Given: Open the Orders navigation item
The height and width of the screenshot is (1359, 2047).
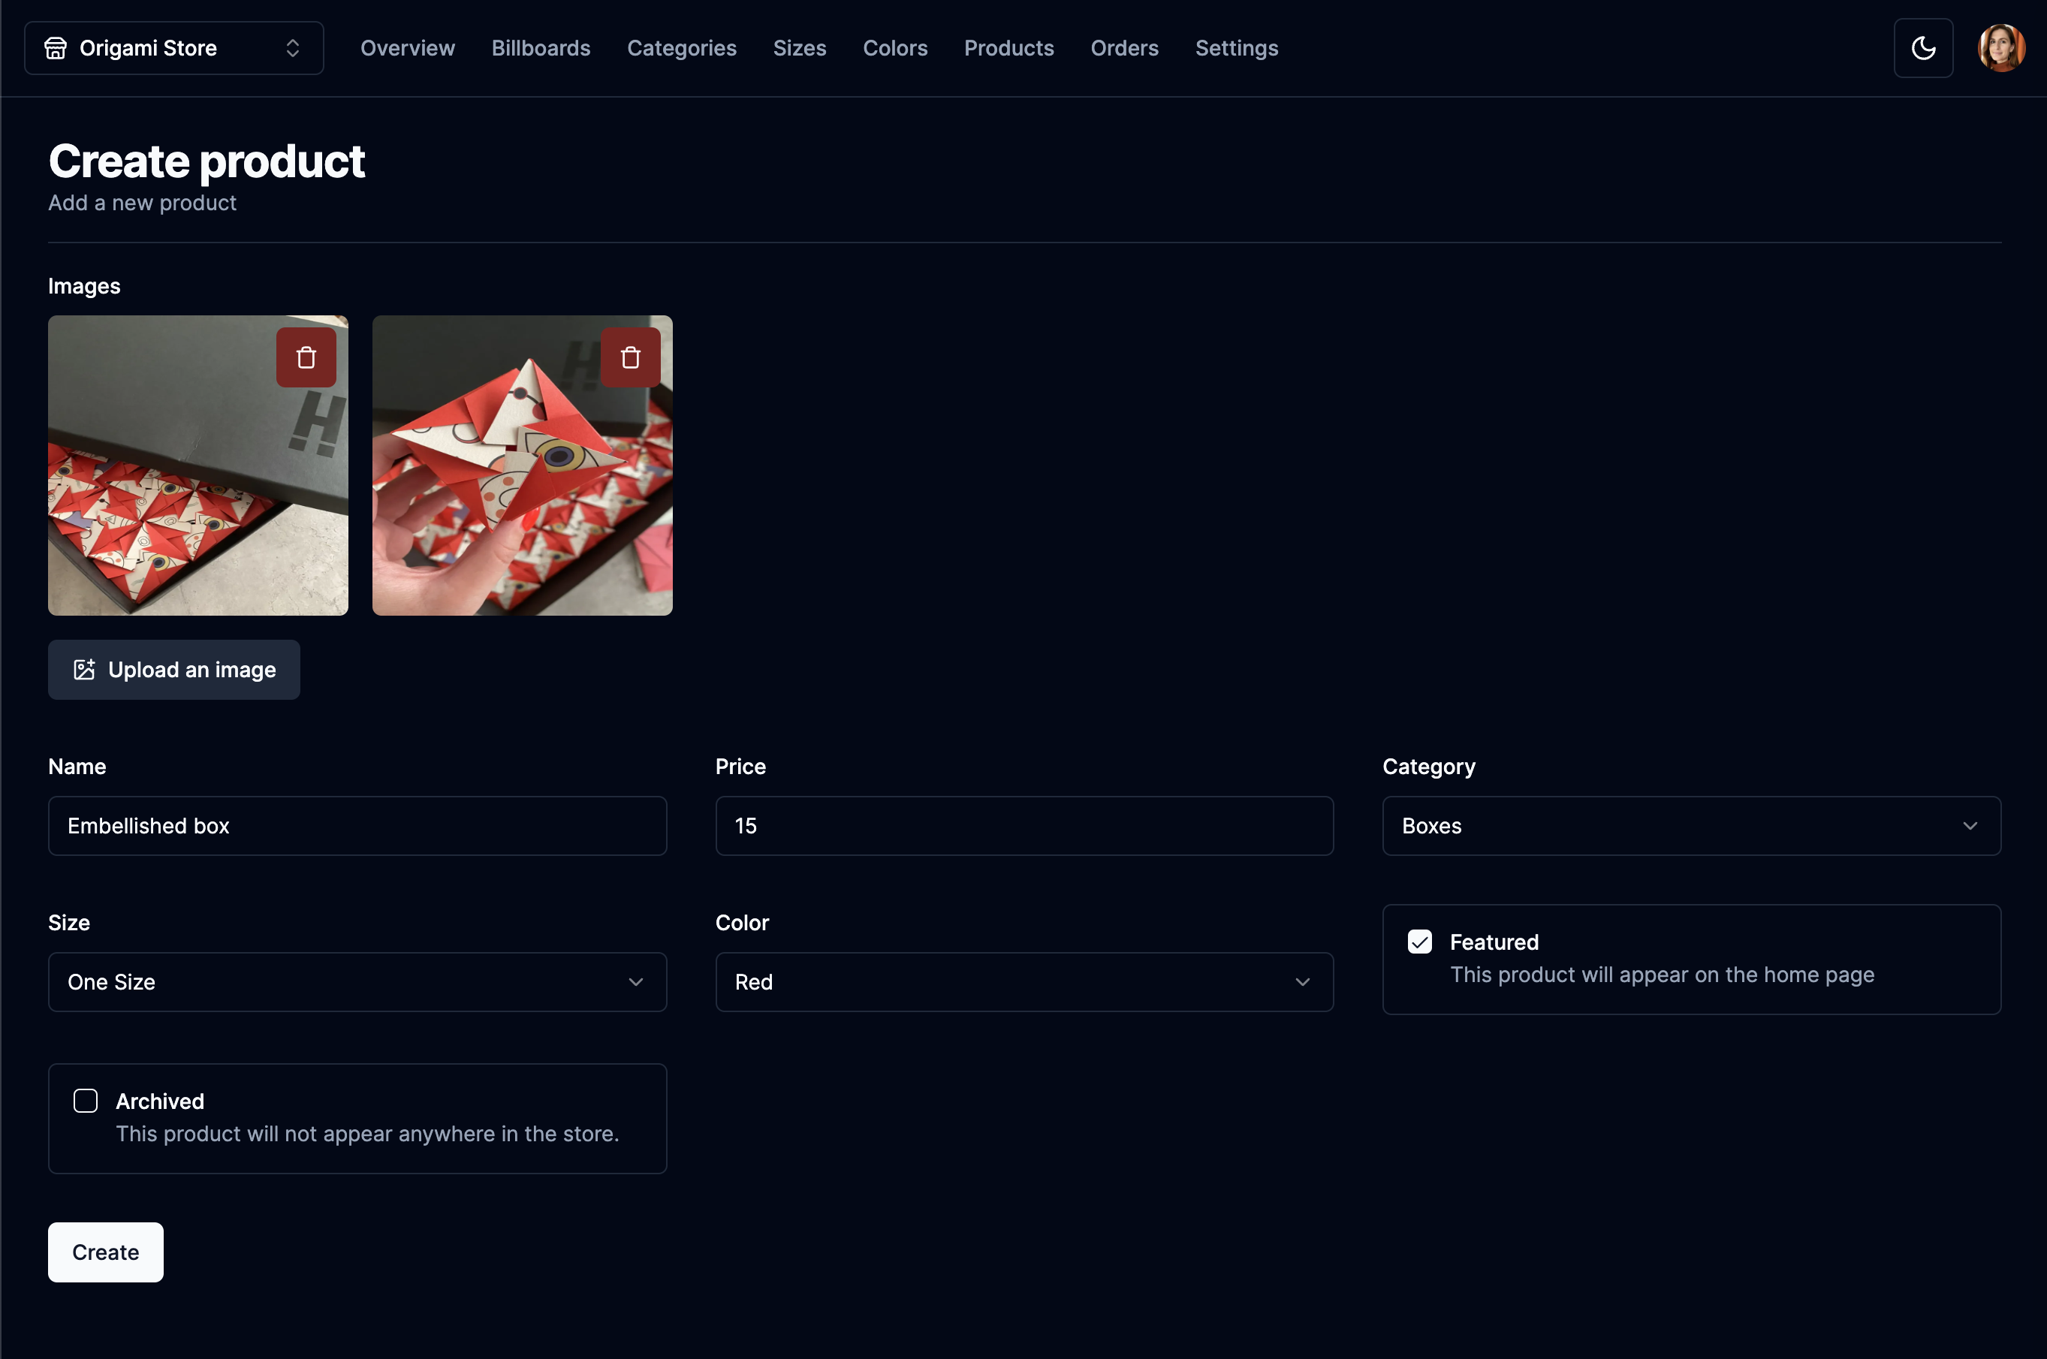Looking at the screenshot, I should (1123, 47).
